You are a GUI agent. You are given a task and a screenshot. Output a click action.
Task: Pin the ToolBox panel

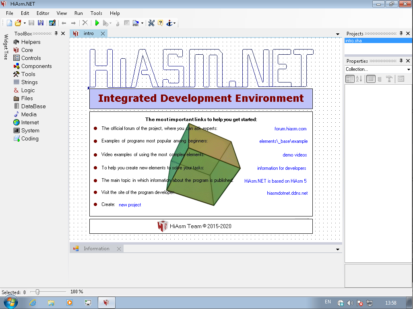click(x=56, y=33)
